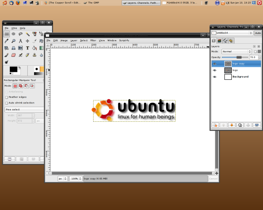Select the Flip tool

(x=20, y=48)
